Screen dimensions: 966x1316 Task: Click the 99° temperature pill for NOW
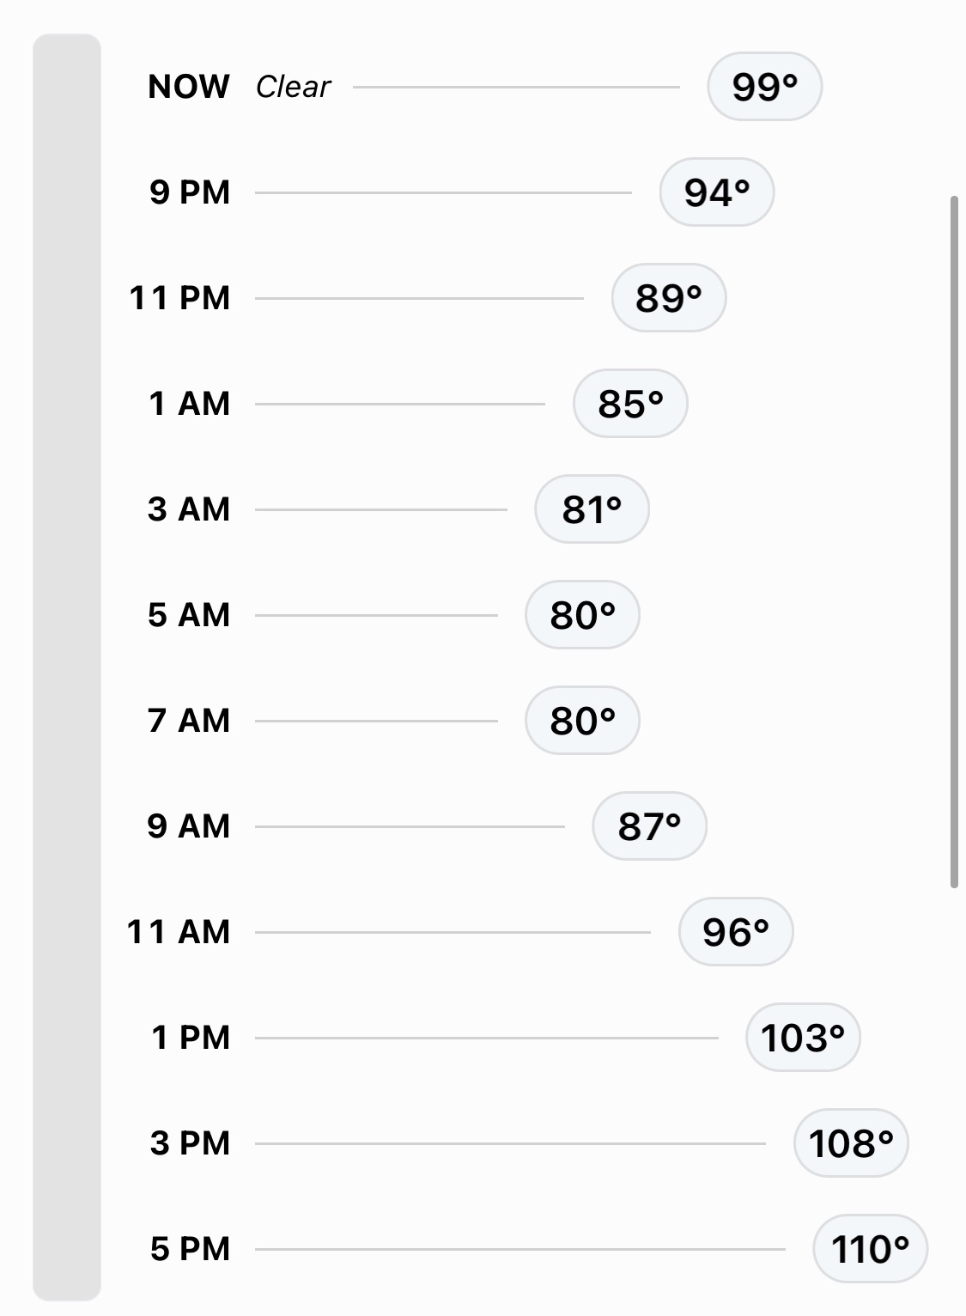pyautogui.click(x=764, y=87)
